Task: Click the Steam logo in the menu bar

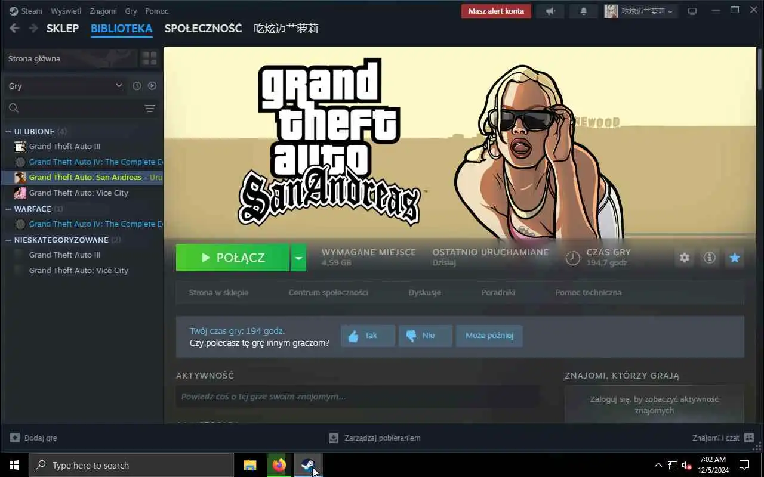Action: tap(14, 11)
